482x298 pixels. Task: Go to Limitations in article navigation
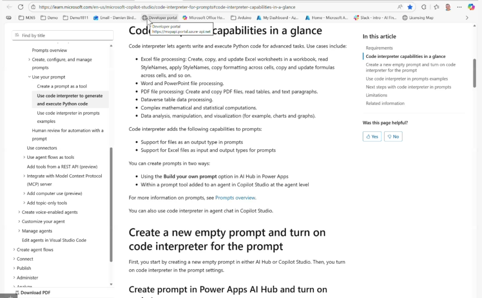376,95
